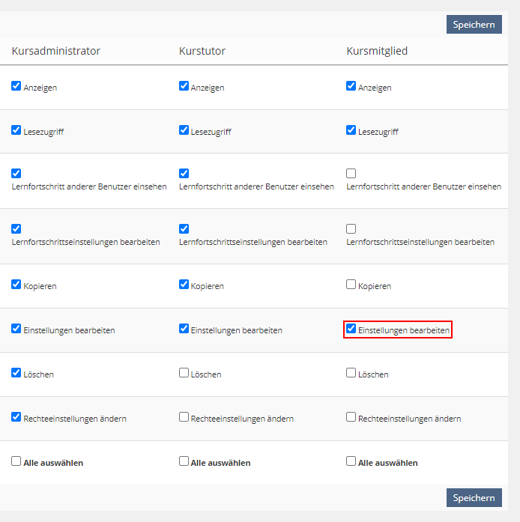Disable Löschen for Kursadministrator
This screenshot has height=522, width=520.
[x=16, y=373]
